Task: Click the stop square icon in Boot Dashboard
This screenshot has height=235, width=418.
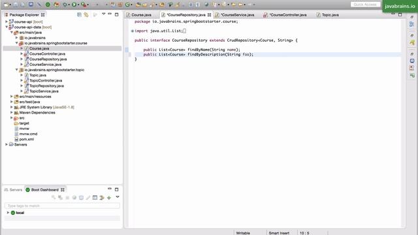Action: (67, 198)
